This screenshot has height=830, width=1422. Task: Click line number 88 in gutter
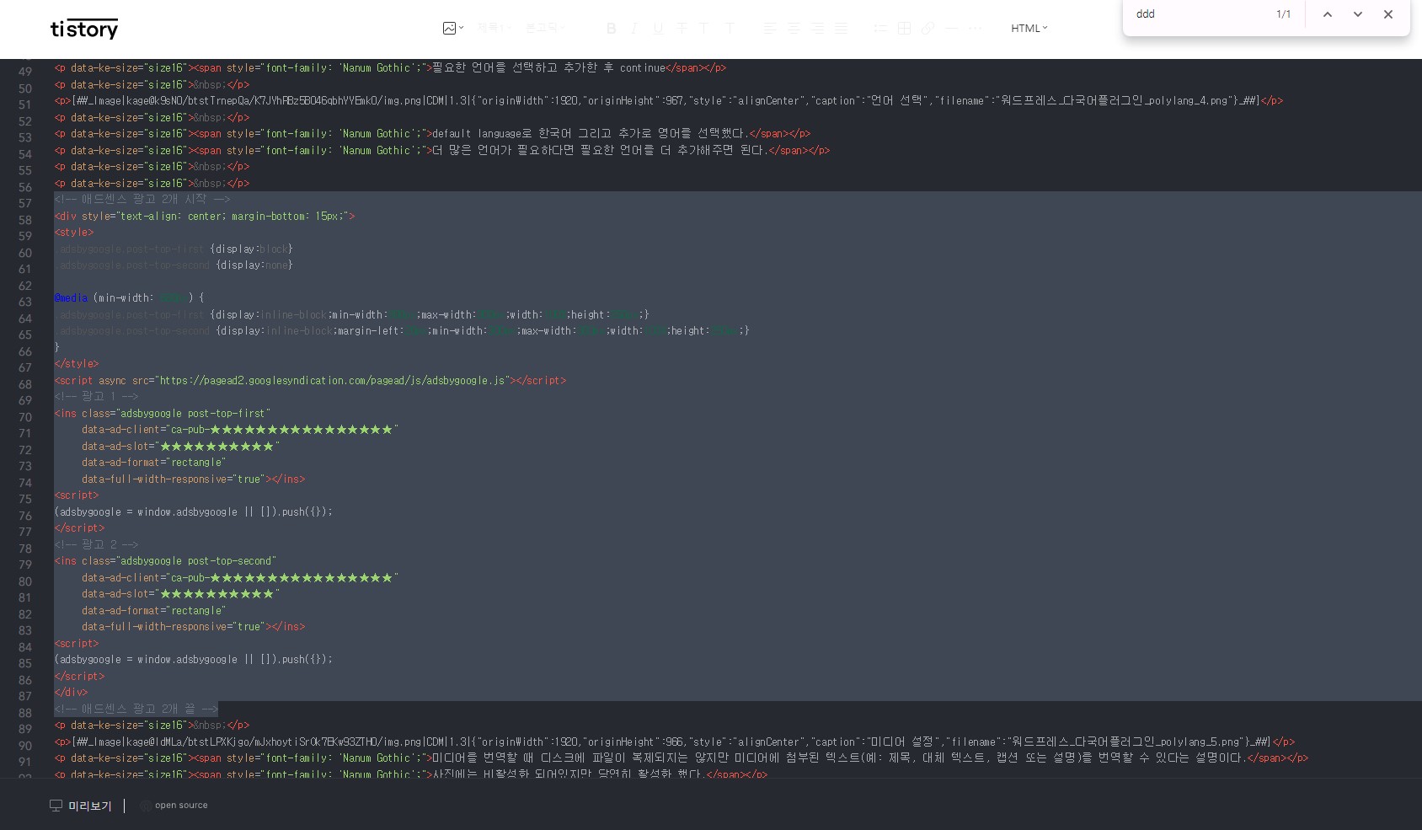coord(25,713)
